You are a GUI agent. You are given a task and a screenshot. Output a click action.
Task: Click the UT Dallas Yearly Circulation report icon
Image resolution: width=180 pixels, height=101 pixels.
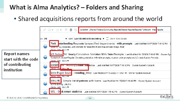pyautogui.click(x=45, y=57)
